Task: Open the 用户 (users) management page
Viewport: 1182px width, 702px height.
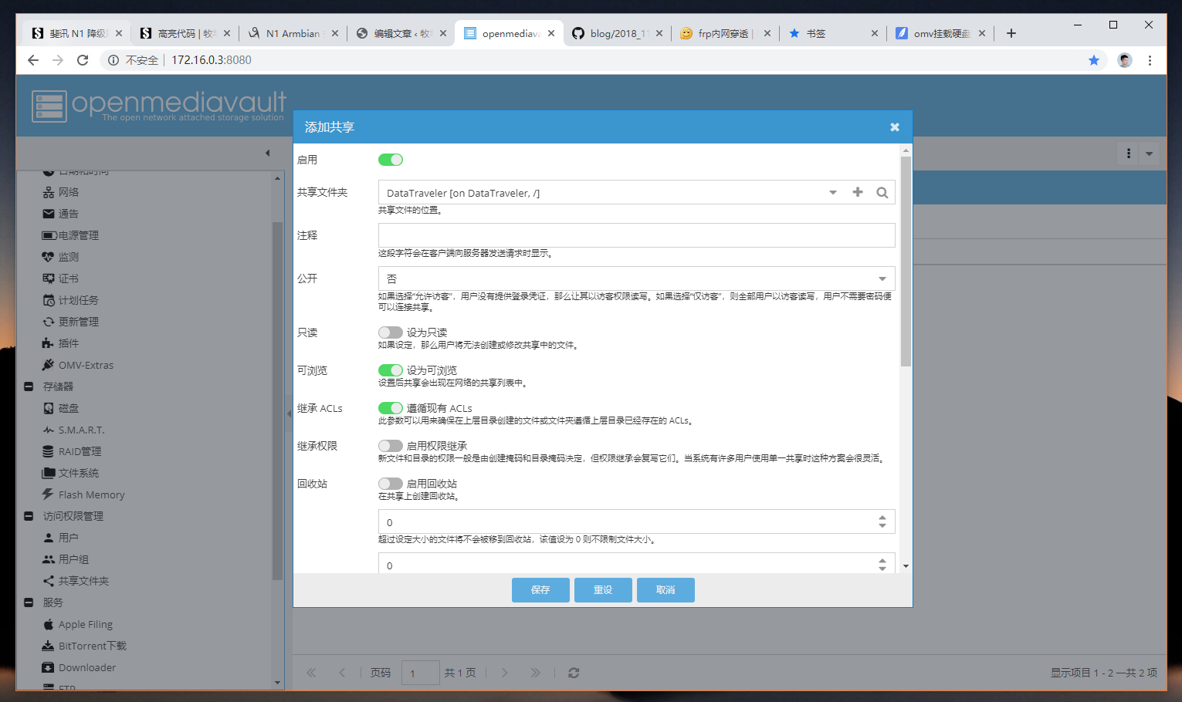Action: pyautogui.click(x=68, y=538)
